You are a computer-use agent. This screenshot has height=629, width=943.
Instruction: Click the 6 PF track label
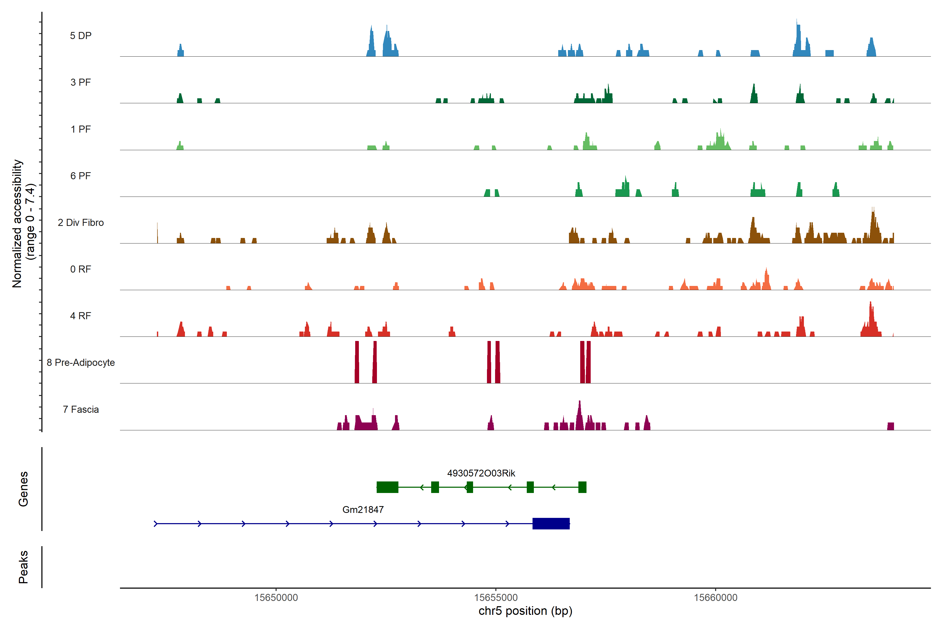(x=81, y=176)
